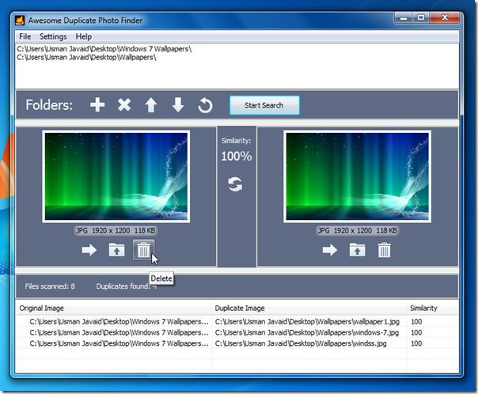The image size is (478, 394).
Task: Open the left image's containing folder icon
Action: point(116,250)
